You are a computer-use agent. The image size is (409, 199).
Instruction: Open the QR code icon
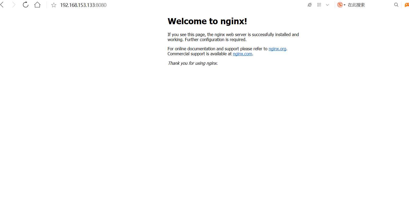pyautogui.click(x=319, y=5)
